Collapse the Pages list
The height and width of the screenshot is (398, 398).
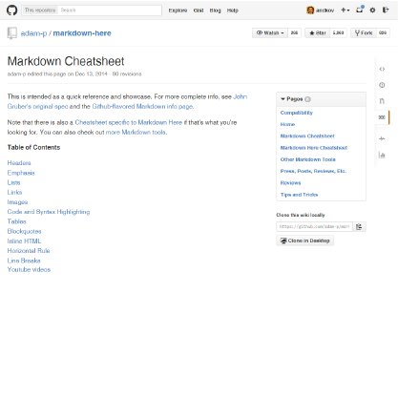pos(283,99)
